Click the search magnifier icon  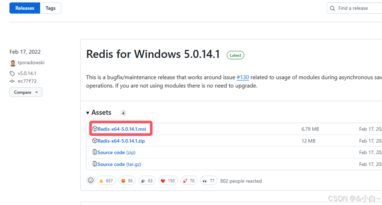click(332, 8)
